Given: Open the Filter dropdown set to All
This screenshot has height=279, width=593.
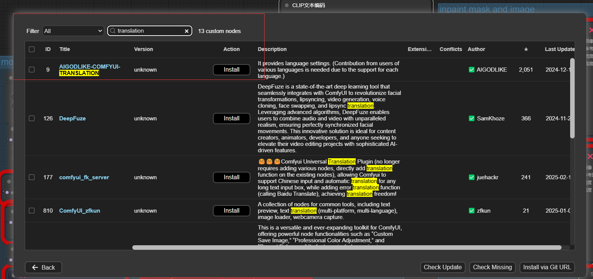Looking at the screenshot, I should [x=73, y=31].
